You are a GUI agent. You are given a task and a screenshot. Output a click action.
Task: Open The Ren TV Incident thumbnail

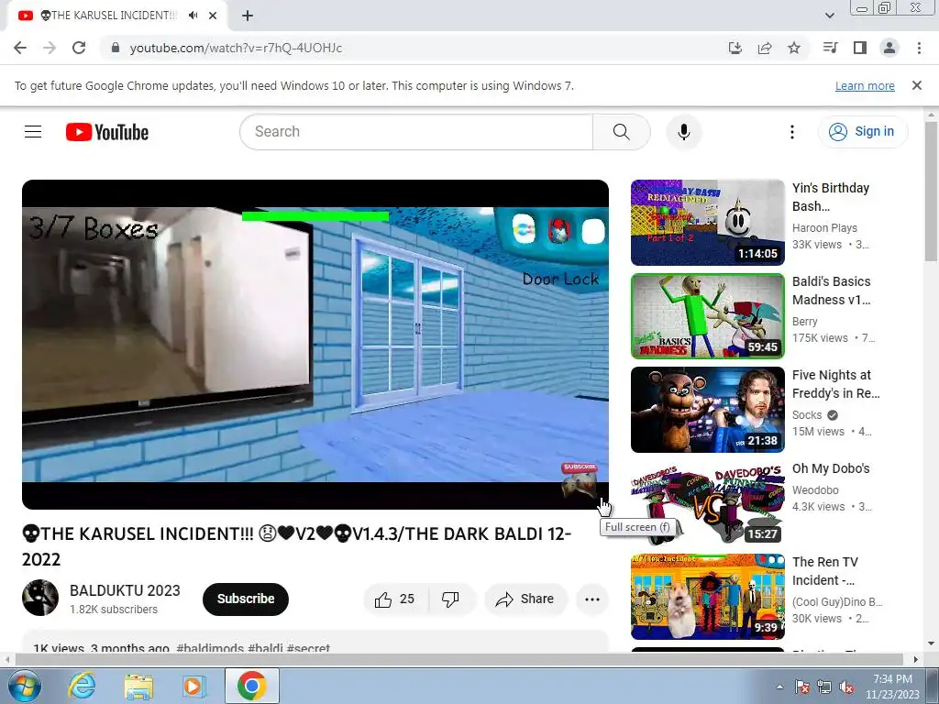point(707,596)
